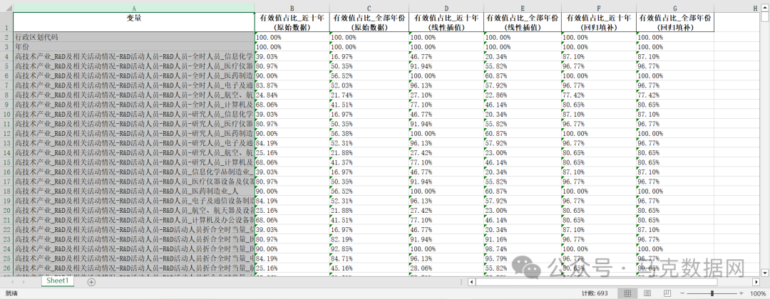
Task: Click the horizontal scrollbar left arrow
Action: coord(471,282)
